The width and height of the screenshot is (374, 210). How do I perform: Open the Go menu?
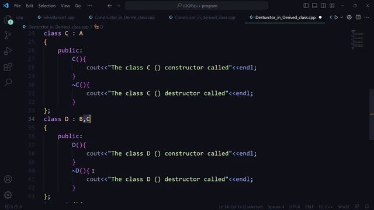pos(78,6)
